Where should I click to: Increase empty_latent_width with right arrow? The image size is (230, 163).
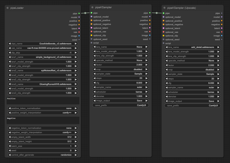point(76,137)
